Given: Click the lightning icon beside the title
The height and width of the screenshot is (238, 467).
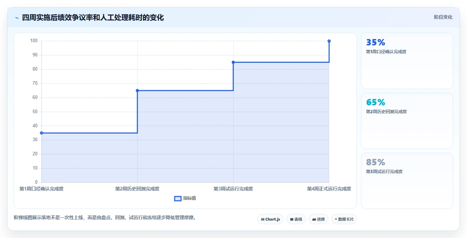Looking at the screenshot, I should coord(17,18).
